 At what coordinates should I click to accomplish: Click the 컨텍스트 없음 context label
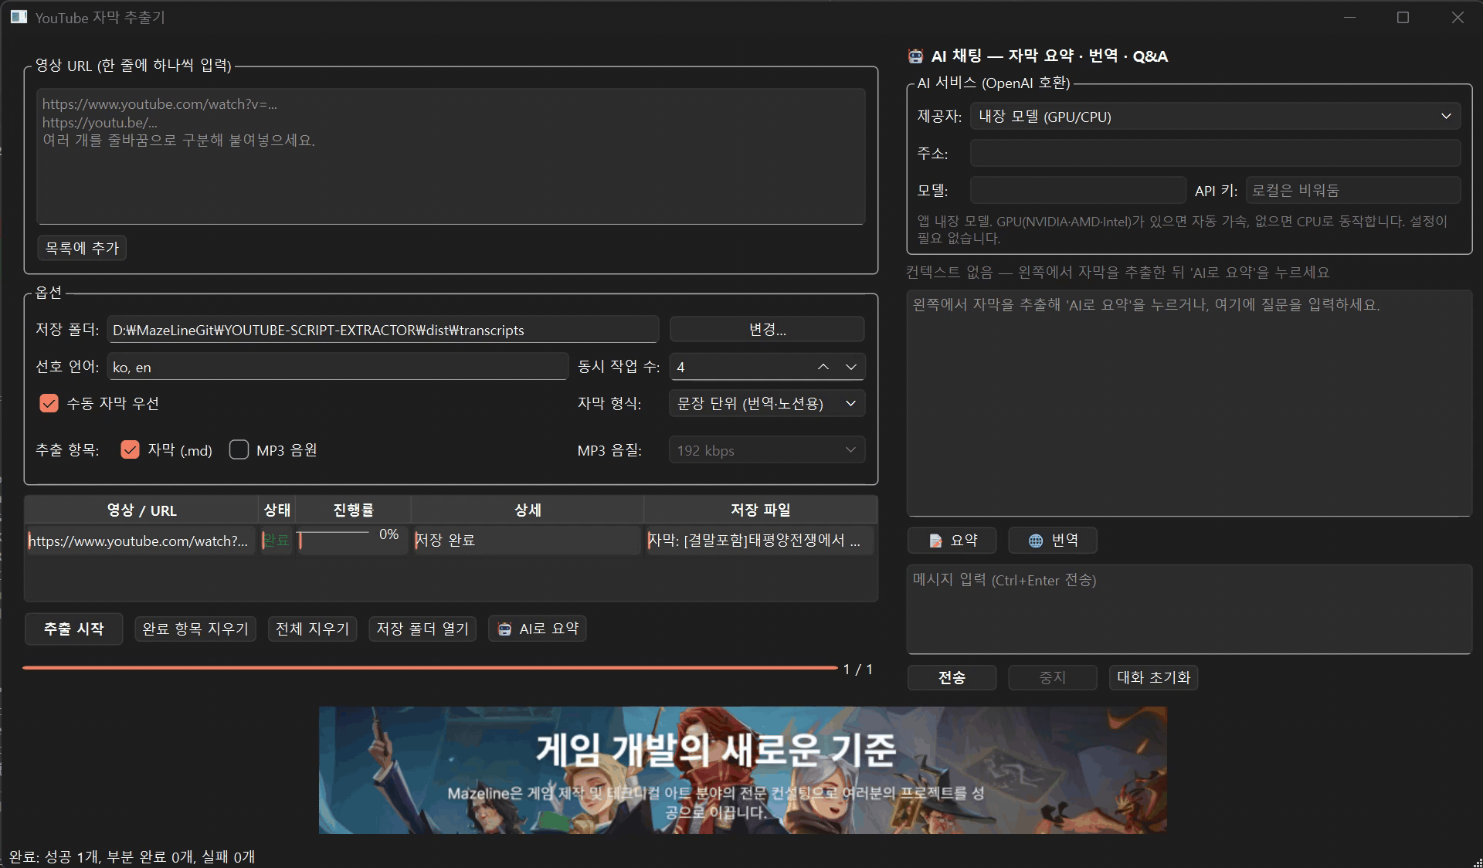[1118, 272]
